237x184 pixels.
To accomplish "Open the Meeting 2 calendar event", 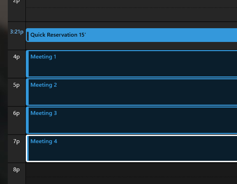I will pos(132,92).
